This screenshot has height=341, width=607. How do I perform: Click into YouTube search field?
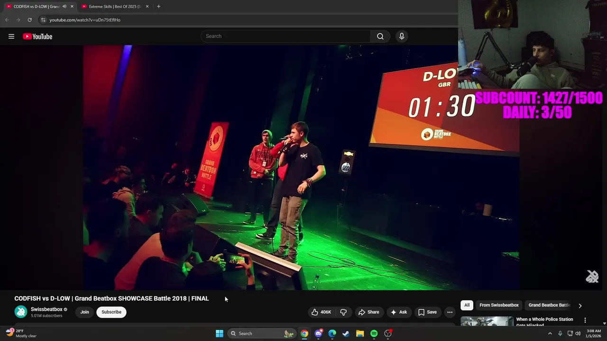(x=285, y=36)
